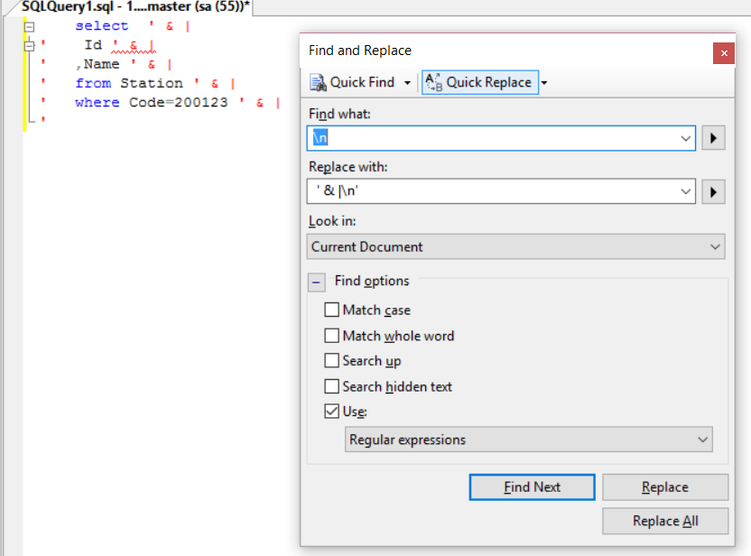
Task: Click the Quick Find binoculars icon
Action: pyautogui.click(x=318, y=82)
